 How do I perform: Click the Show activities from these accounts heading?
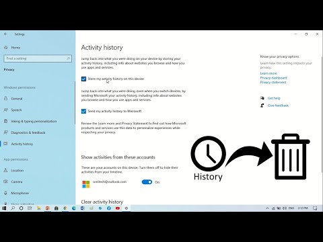tap(118, 157)
